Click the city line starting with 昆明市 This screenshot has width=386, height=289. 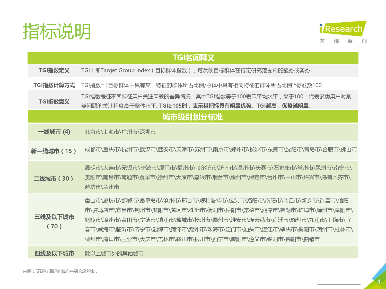[218, 168]
